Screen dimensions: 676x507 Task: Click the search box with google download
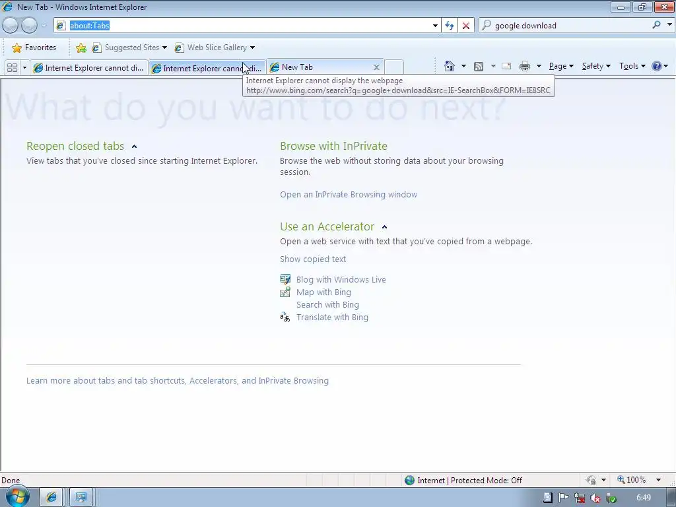coord(565,26)
